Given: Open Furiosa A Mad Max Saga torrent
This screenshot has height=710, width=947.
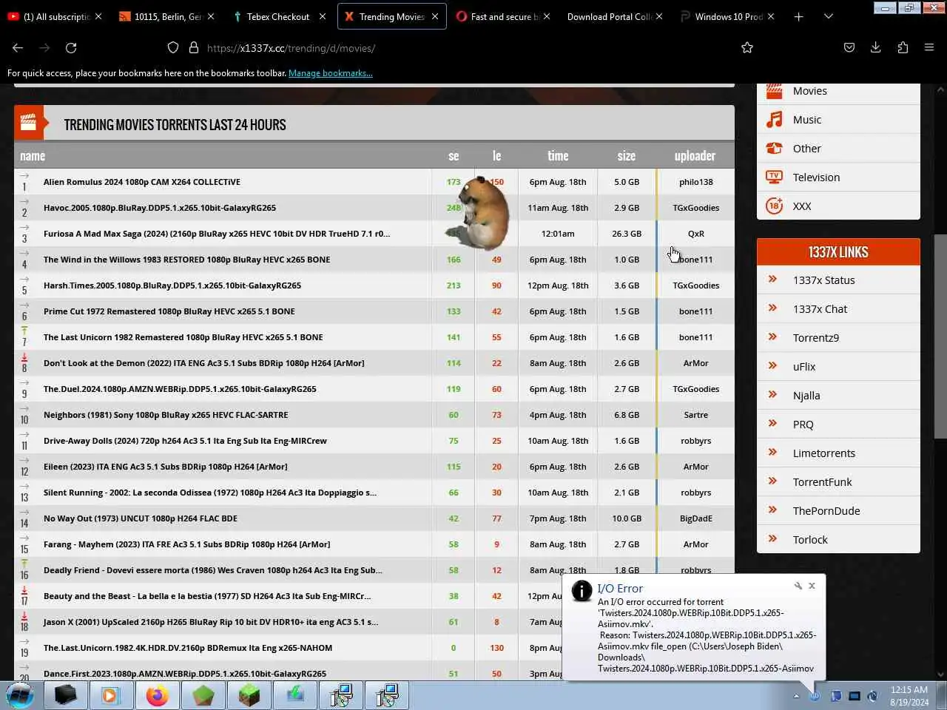Looking at the screenshot, I should pos(217,234).
